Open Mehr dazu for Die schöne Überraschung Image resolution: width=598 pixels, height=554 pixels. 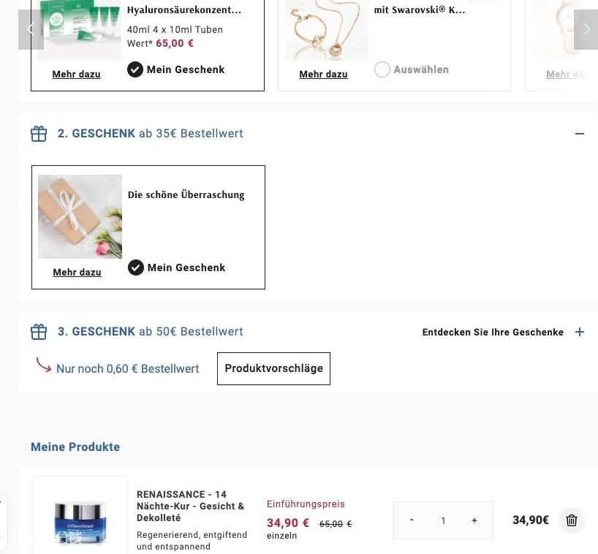(77, 272)
